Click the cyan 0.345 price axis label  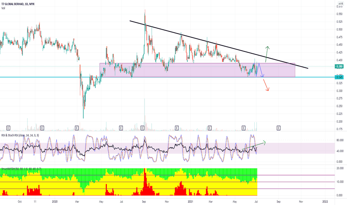[x=340, y=77]
